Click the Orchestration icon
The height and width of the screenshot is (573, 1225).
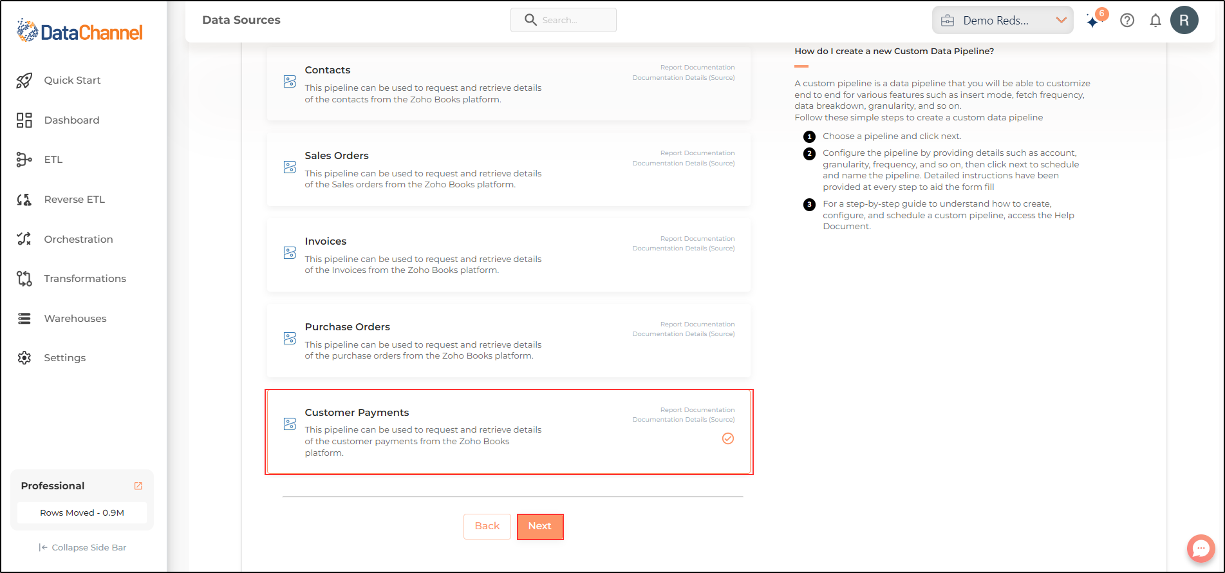pyautogui.click(x=24, y=239)
